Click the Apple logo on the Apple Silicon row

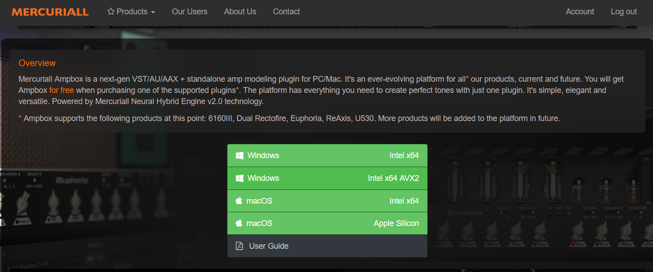(239, 223)
